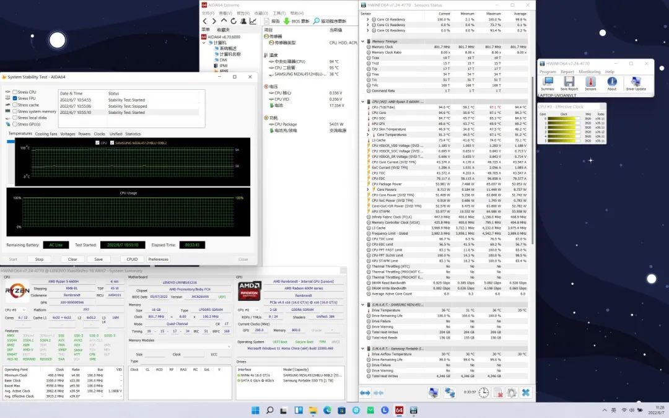Click the logging sheet icon with red X

(x=498, y=393)
